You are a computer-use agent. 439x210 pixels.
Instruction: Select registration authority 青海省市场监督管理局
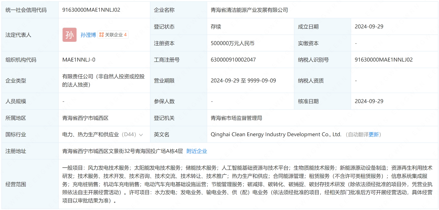236,118
